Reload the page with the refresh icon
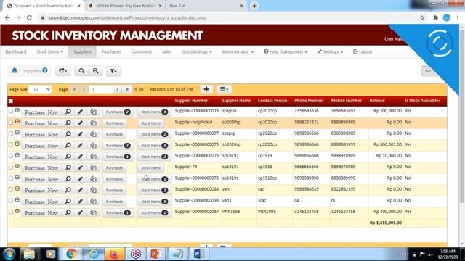465x261 pixels. point(29,17)
